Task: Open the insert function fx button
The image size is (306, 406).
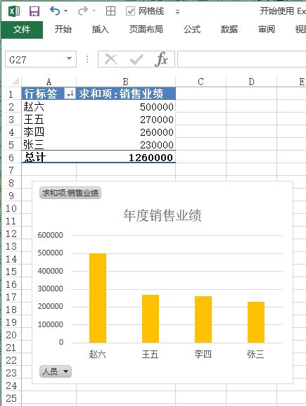Action: (x=162, y=59)
